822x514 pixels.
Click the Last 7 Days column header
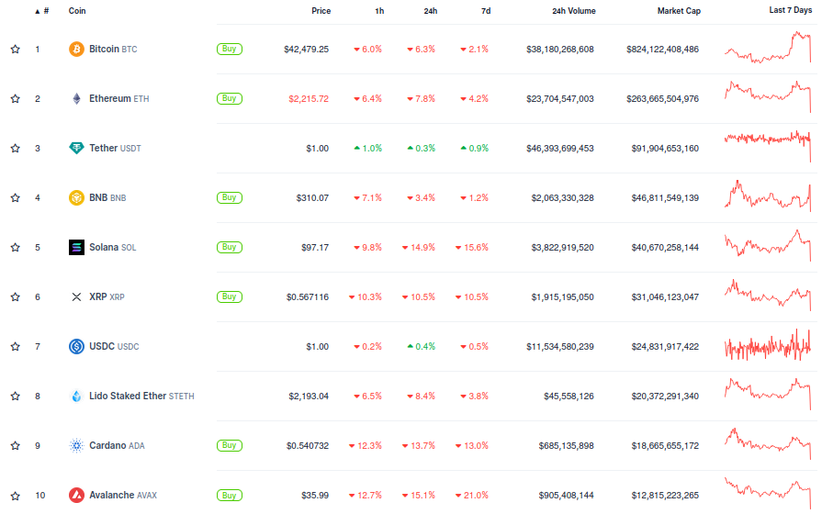click(x=791, y=10)
